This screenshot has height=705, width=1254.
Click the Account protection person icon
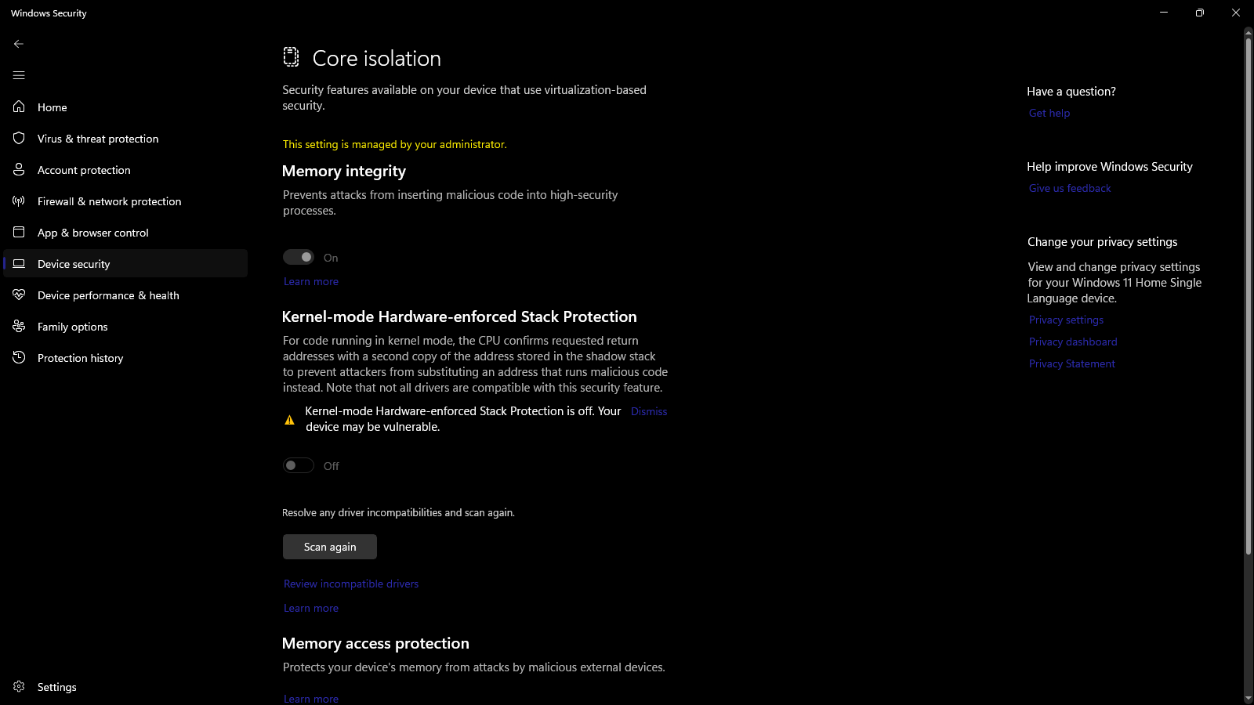(19, 169)
